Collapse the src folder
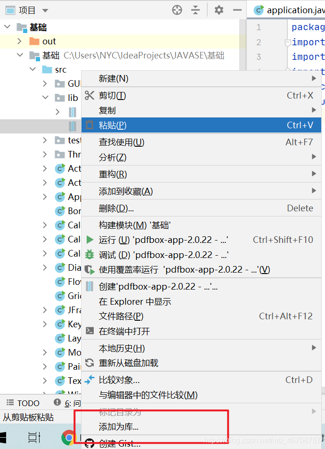Viewport: 325px width, 449px height. click(32, 69)
